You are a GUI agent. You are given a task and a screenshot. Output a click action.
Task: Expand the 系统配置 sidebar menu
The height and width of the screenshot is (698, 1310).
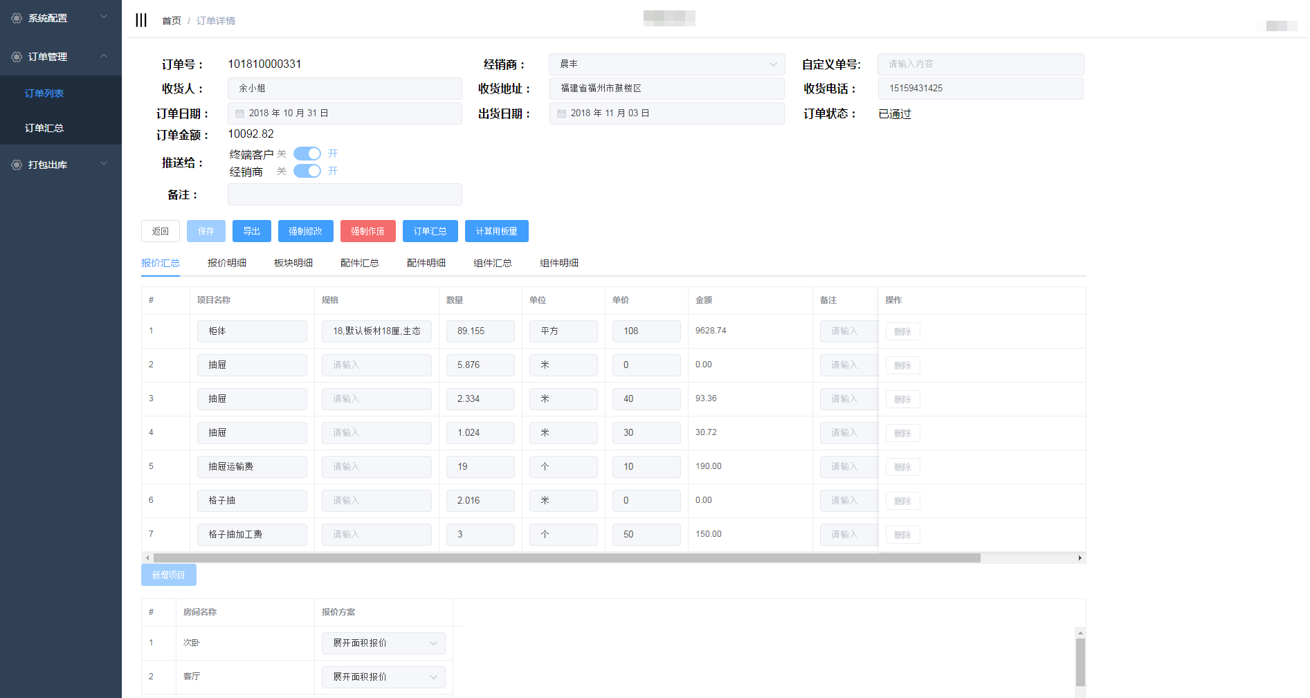pyautogui.click(x=61, y=18)
